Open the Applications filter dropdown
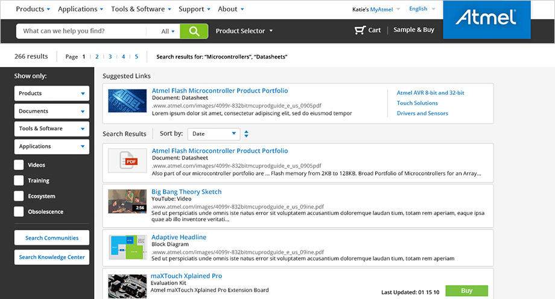This screenshot has height=299, width=555. tap(52, 146)
